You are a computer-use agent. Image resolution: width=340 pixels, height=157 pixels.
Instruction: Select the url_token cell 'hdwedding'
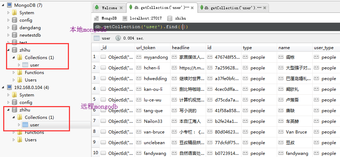(152, 78)
